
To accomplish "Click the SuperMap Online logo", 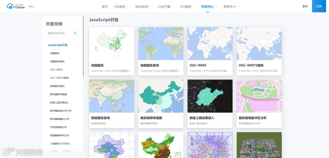I will pyautogui.click(x=16, y=6).
